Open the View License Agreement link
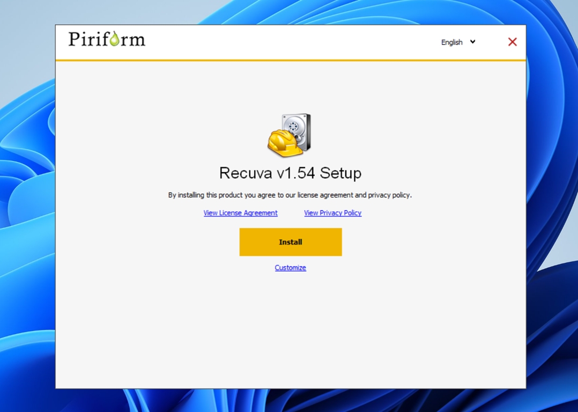The width and height of the screenshot is (578, 412). pos(240,213)
